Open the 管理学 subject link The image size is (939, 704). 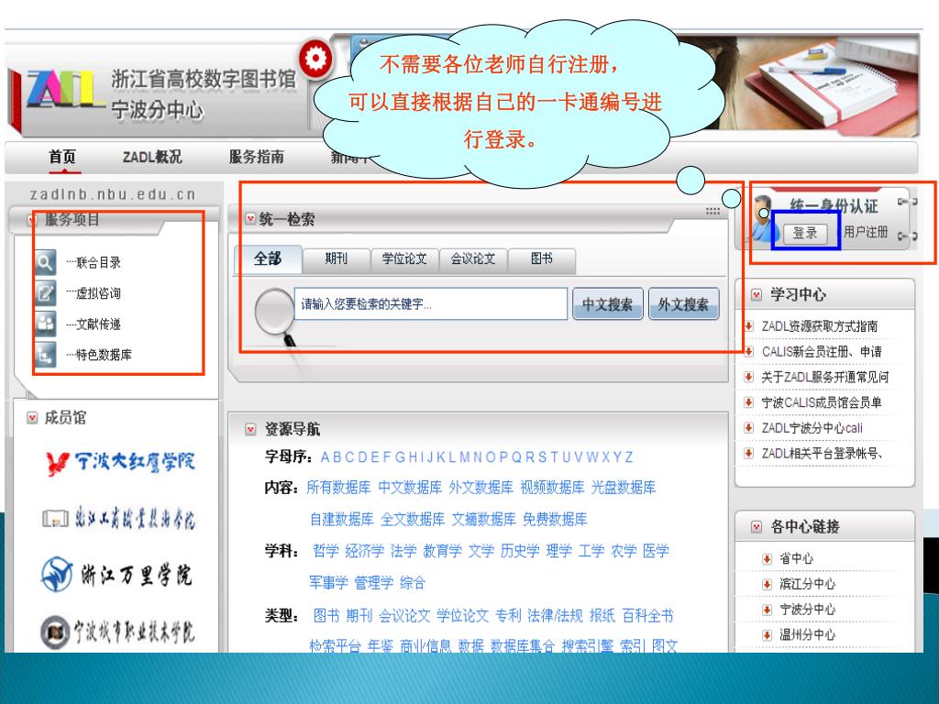pyautogui.click(x=374, y=582)
